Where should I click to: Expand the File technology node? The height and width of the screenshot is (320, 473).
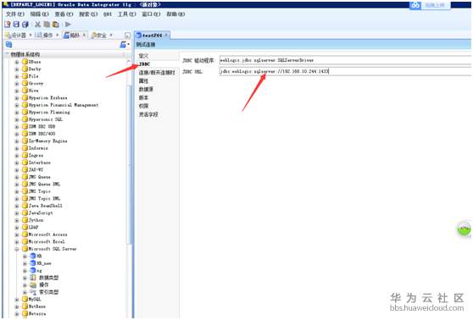click(x=17, y=76)
